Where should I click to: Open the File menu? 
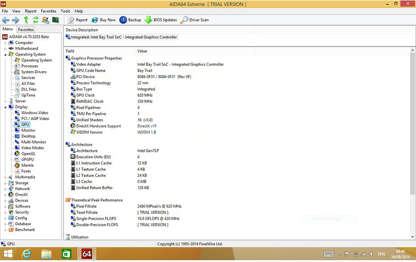point(5,11)
